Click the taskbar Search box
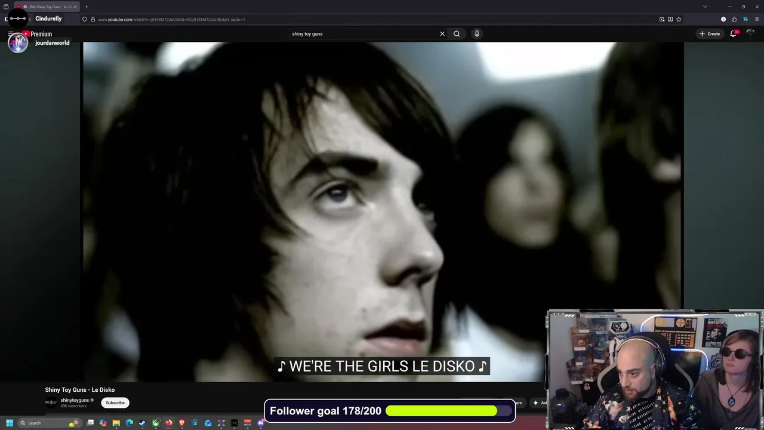 50,423
